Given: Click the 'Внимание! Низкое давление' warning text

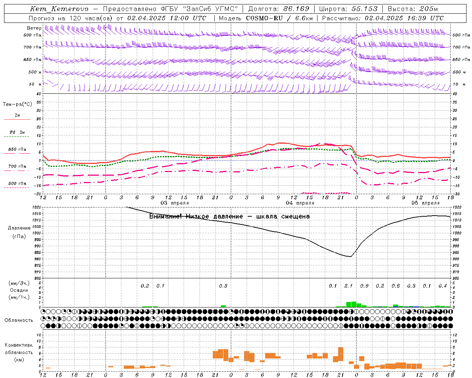Looking at the screenshot, I should 196,216.
